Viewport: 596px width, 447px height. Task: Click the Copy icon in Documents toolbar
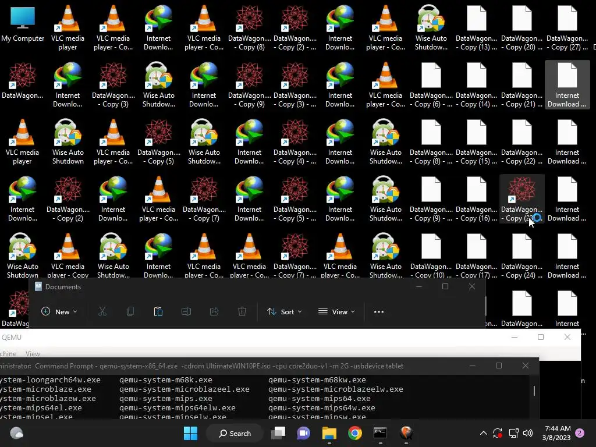coord(130,312)
